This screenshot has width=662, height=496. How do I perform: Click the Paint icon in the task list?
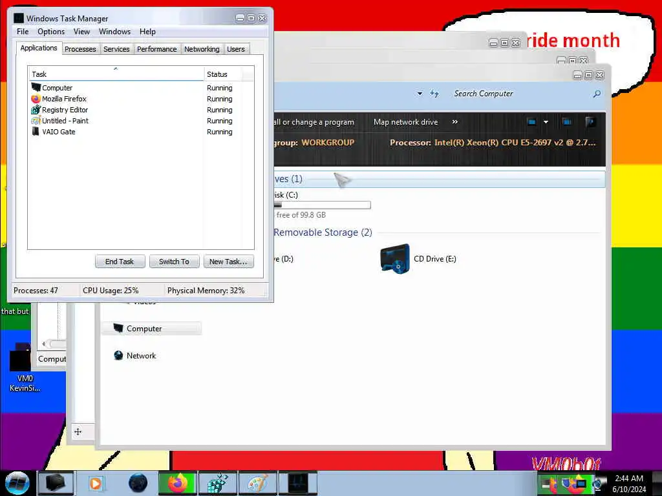coord(36,121)
